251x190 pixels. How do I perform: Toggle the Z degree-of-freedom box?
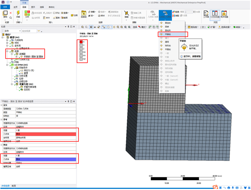81,49
